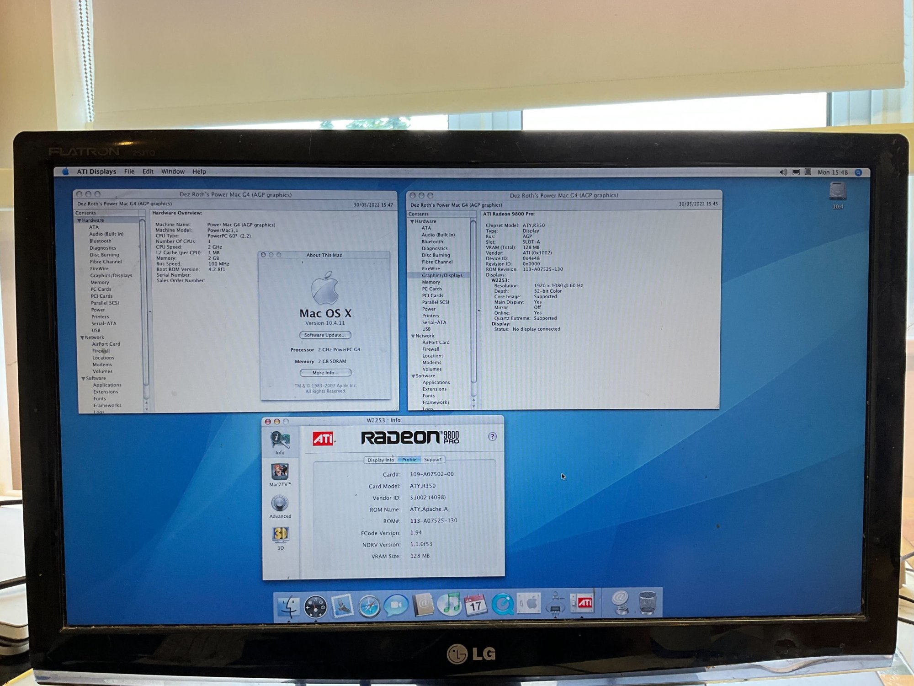Open the @ web link spring icon in Dock
This screenshot has height=686, width=914.
click(x=620, y=602)
